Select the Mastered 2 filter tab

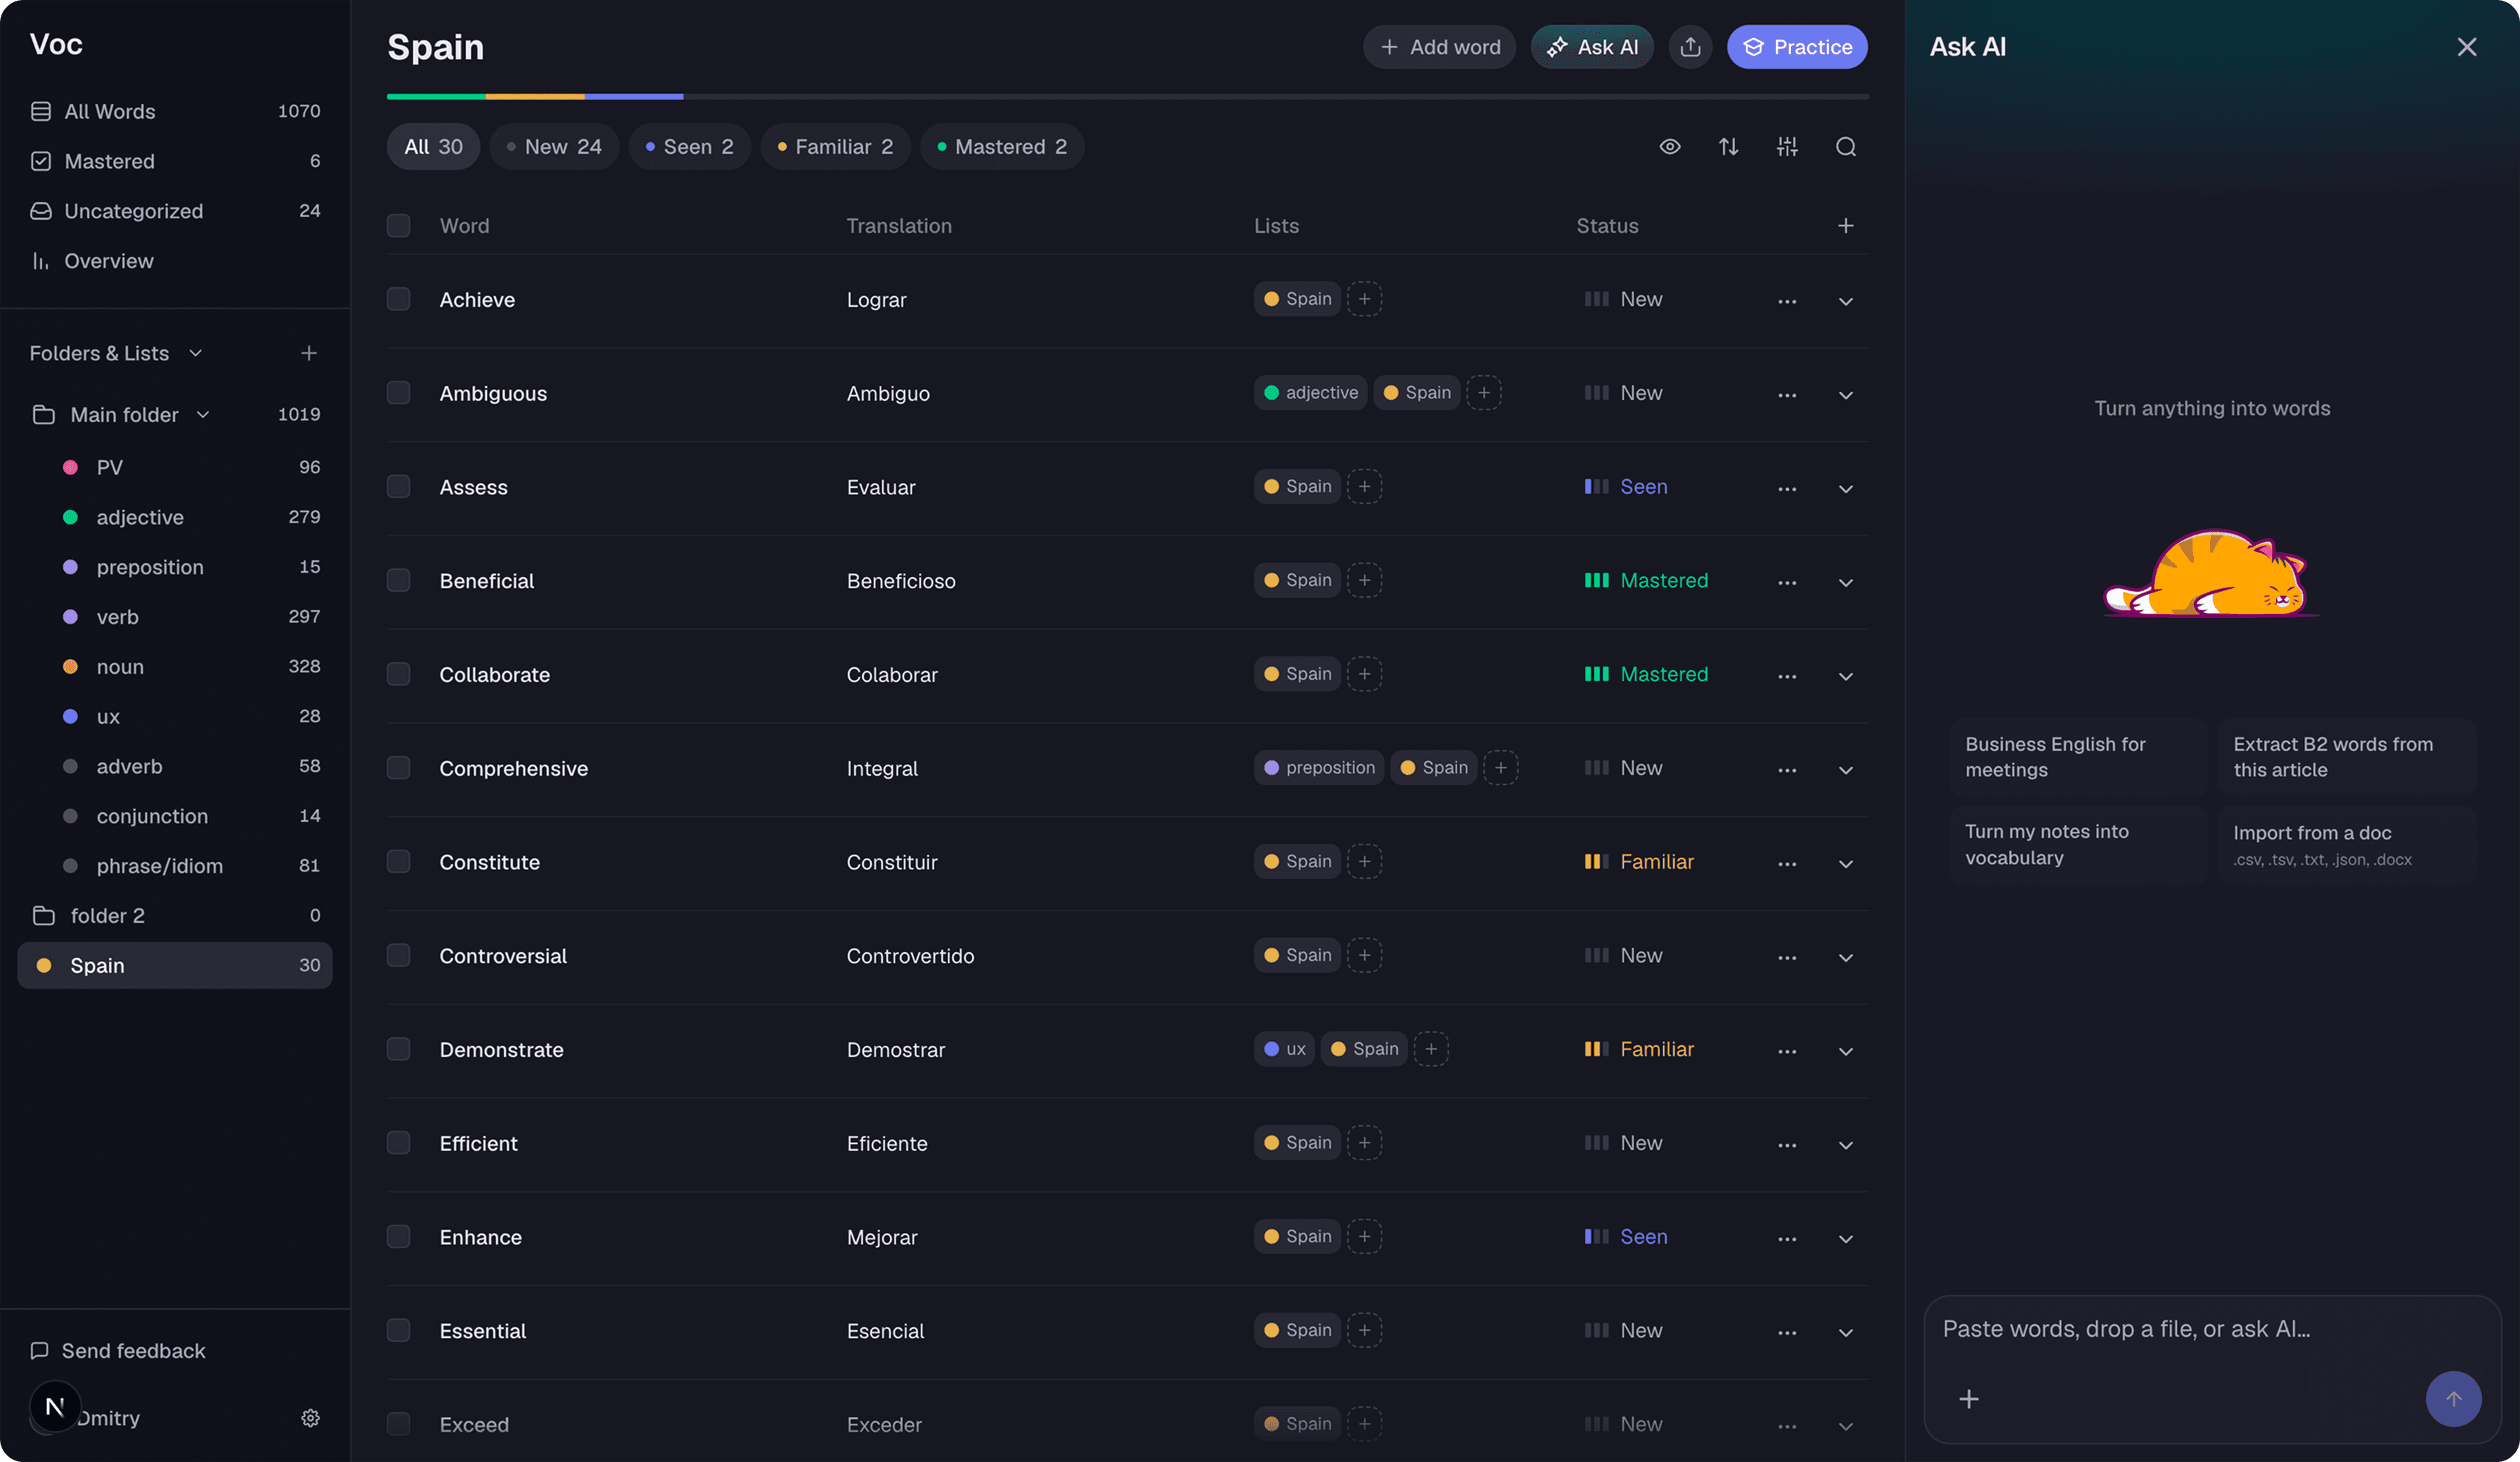click(1002, 147)
